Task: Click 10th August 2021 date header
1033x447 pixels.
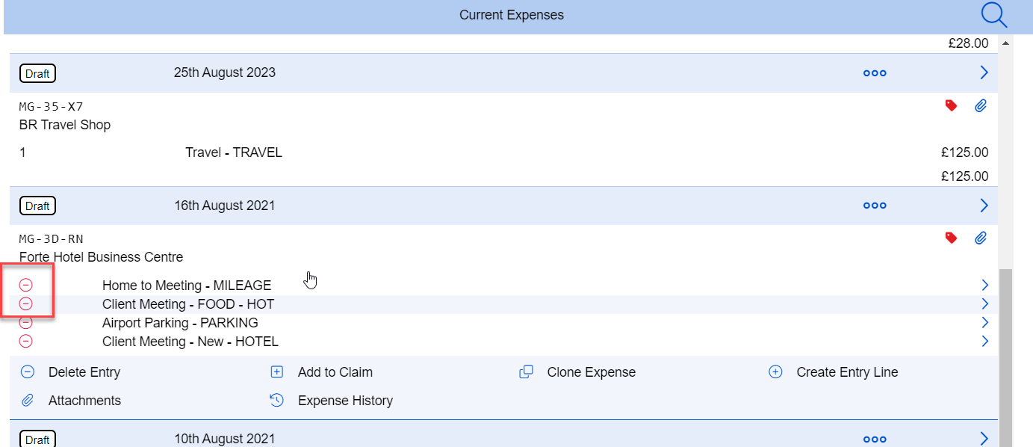Action: tap(225, 439)
